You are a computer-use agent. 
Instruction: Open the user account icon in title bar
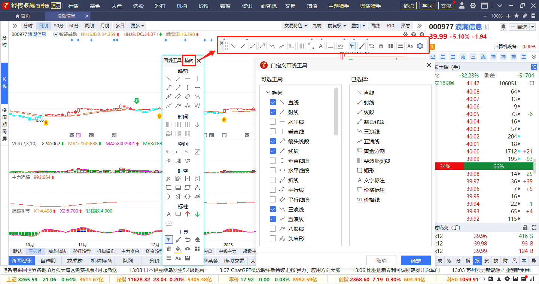(x=462, y=6)
